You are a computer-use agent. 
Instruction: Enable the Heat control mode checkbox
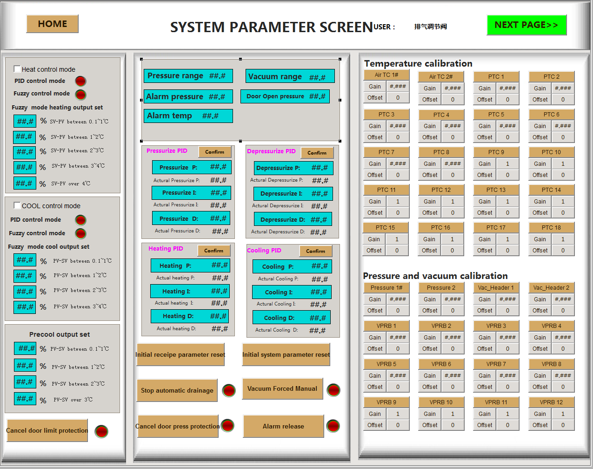point(17,69)
